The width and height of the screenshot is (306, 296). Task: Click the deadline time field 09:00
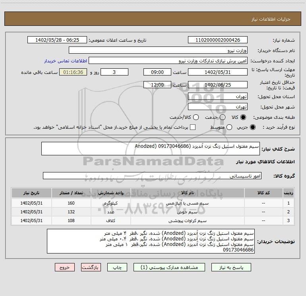(157, 72)
